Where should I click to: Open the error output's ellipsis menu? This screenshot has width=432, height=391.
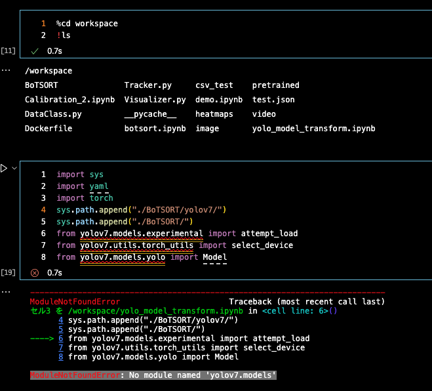click(6, 291)
